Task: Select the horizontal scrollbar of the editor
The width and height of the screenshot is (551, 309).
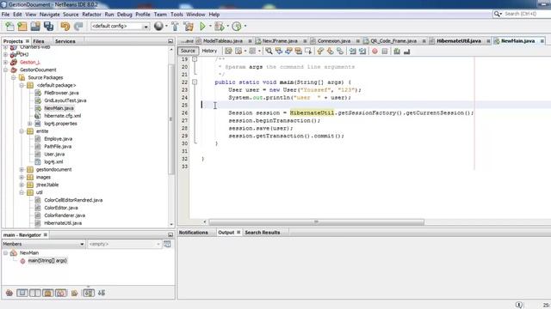Action: (x=316, y=221)
